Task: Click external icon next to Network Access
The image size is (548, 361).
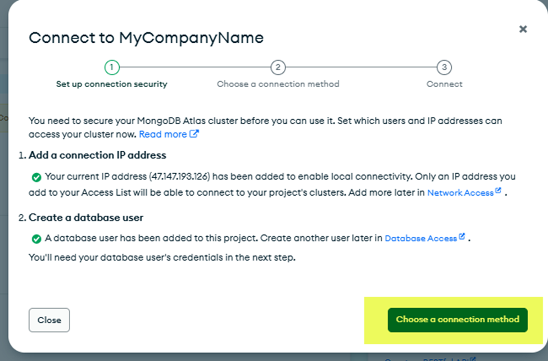Action: [x=498, y=191]
